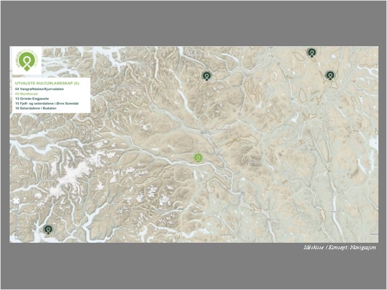The height and width of the screenshot is (290, 387).
Task: Select the highlighted 05 Nordherad entry
Action: (26, 93)
